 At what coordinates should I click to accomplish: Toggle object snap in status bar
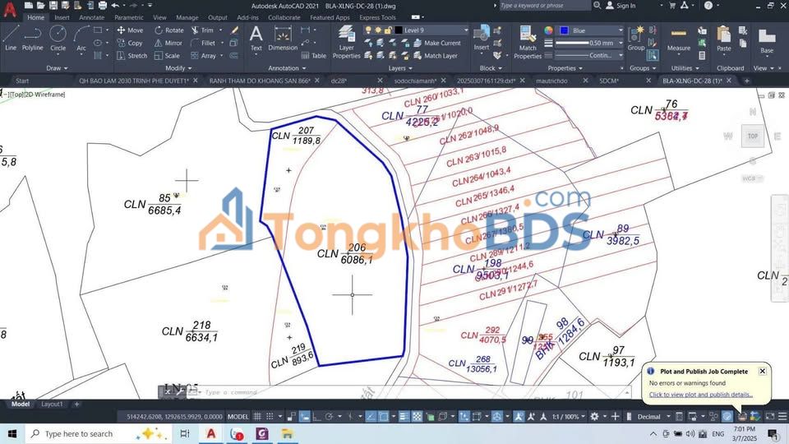(x=383, y=416)
